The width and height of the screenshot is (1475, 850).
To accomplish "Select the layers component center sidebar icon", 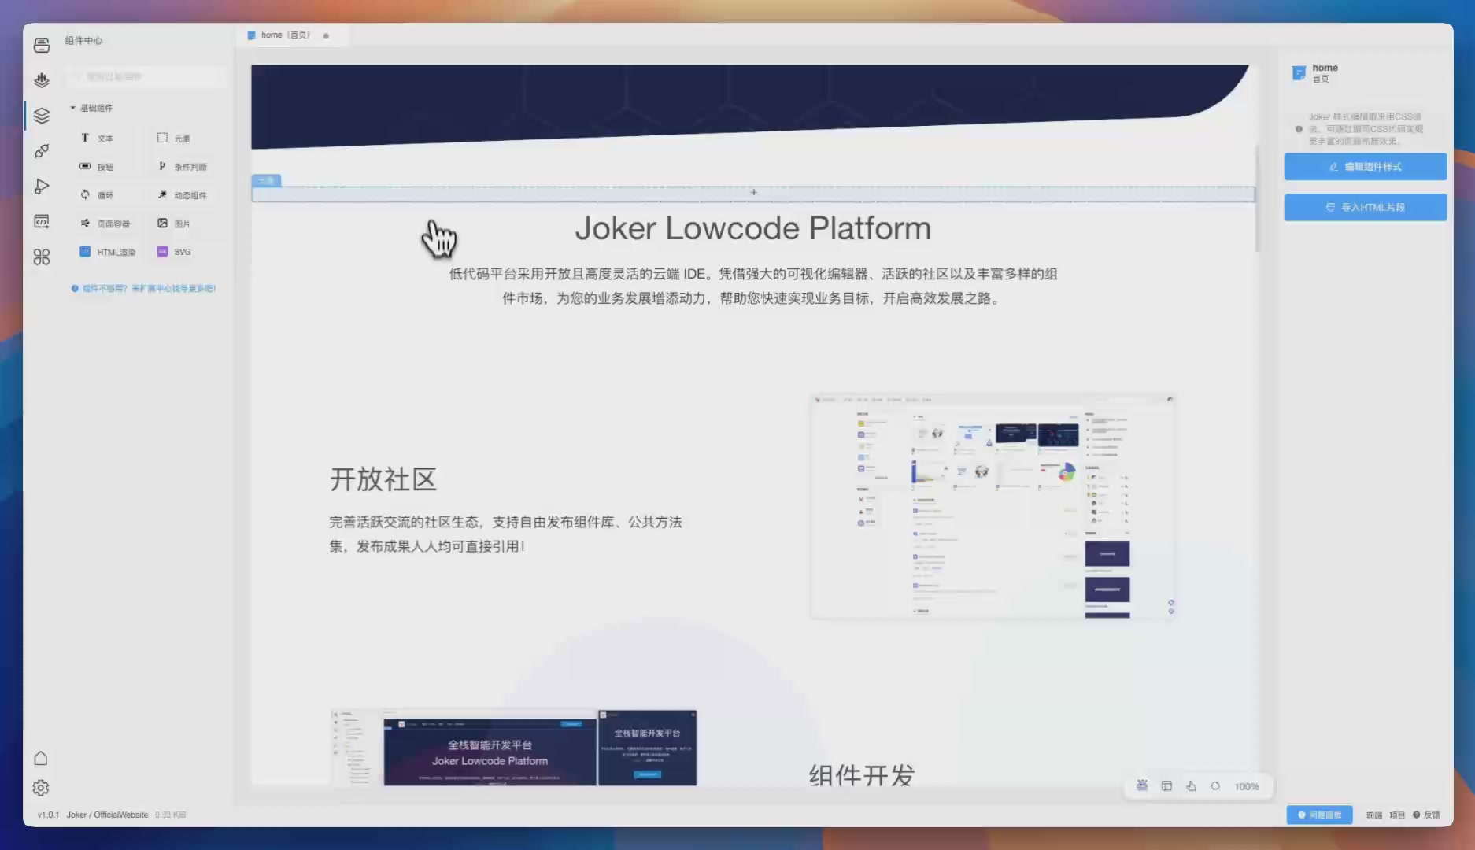I will coord(42,116).
